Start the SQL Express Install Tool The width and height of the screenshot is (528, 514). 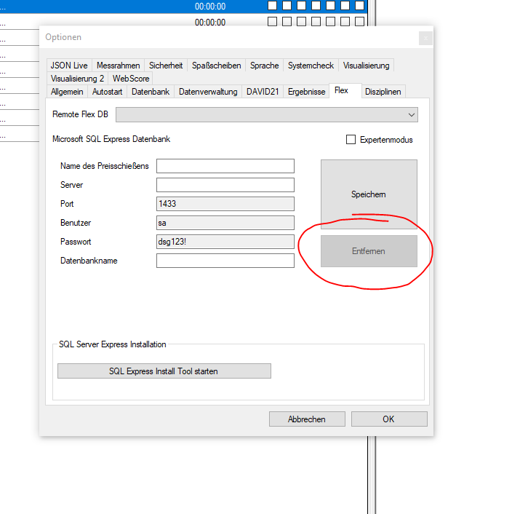point(164,371)
